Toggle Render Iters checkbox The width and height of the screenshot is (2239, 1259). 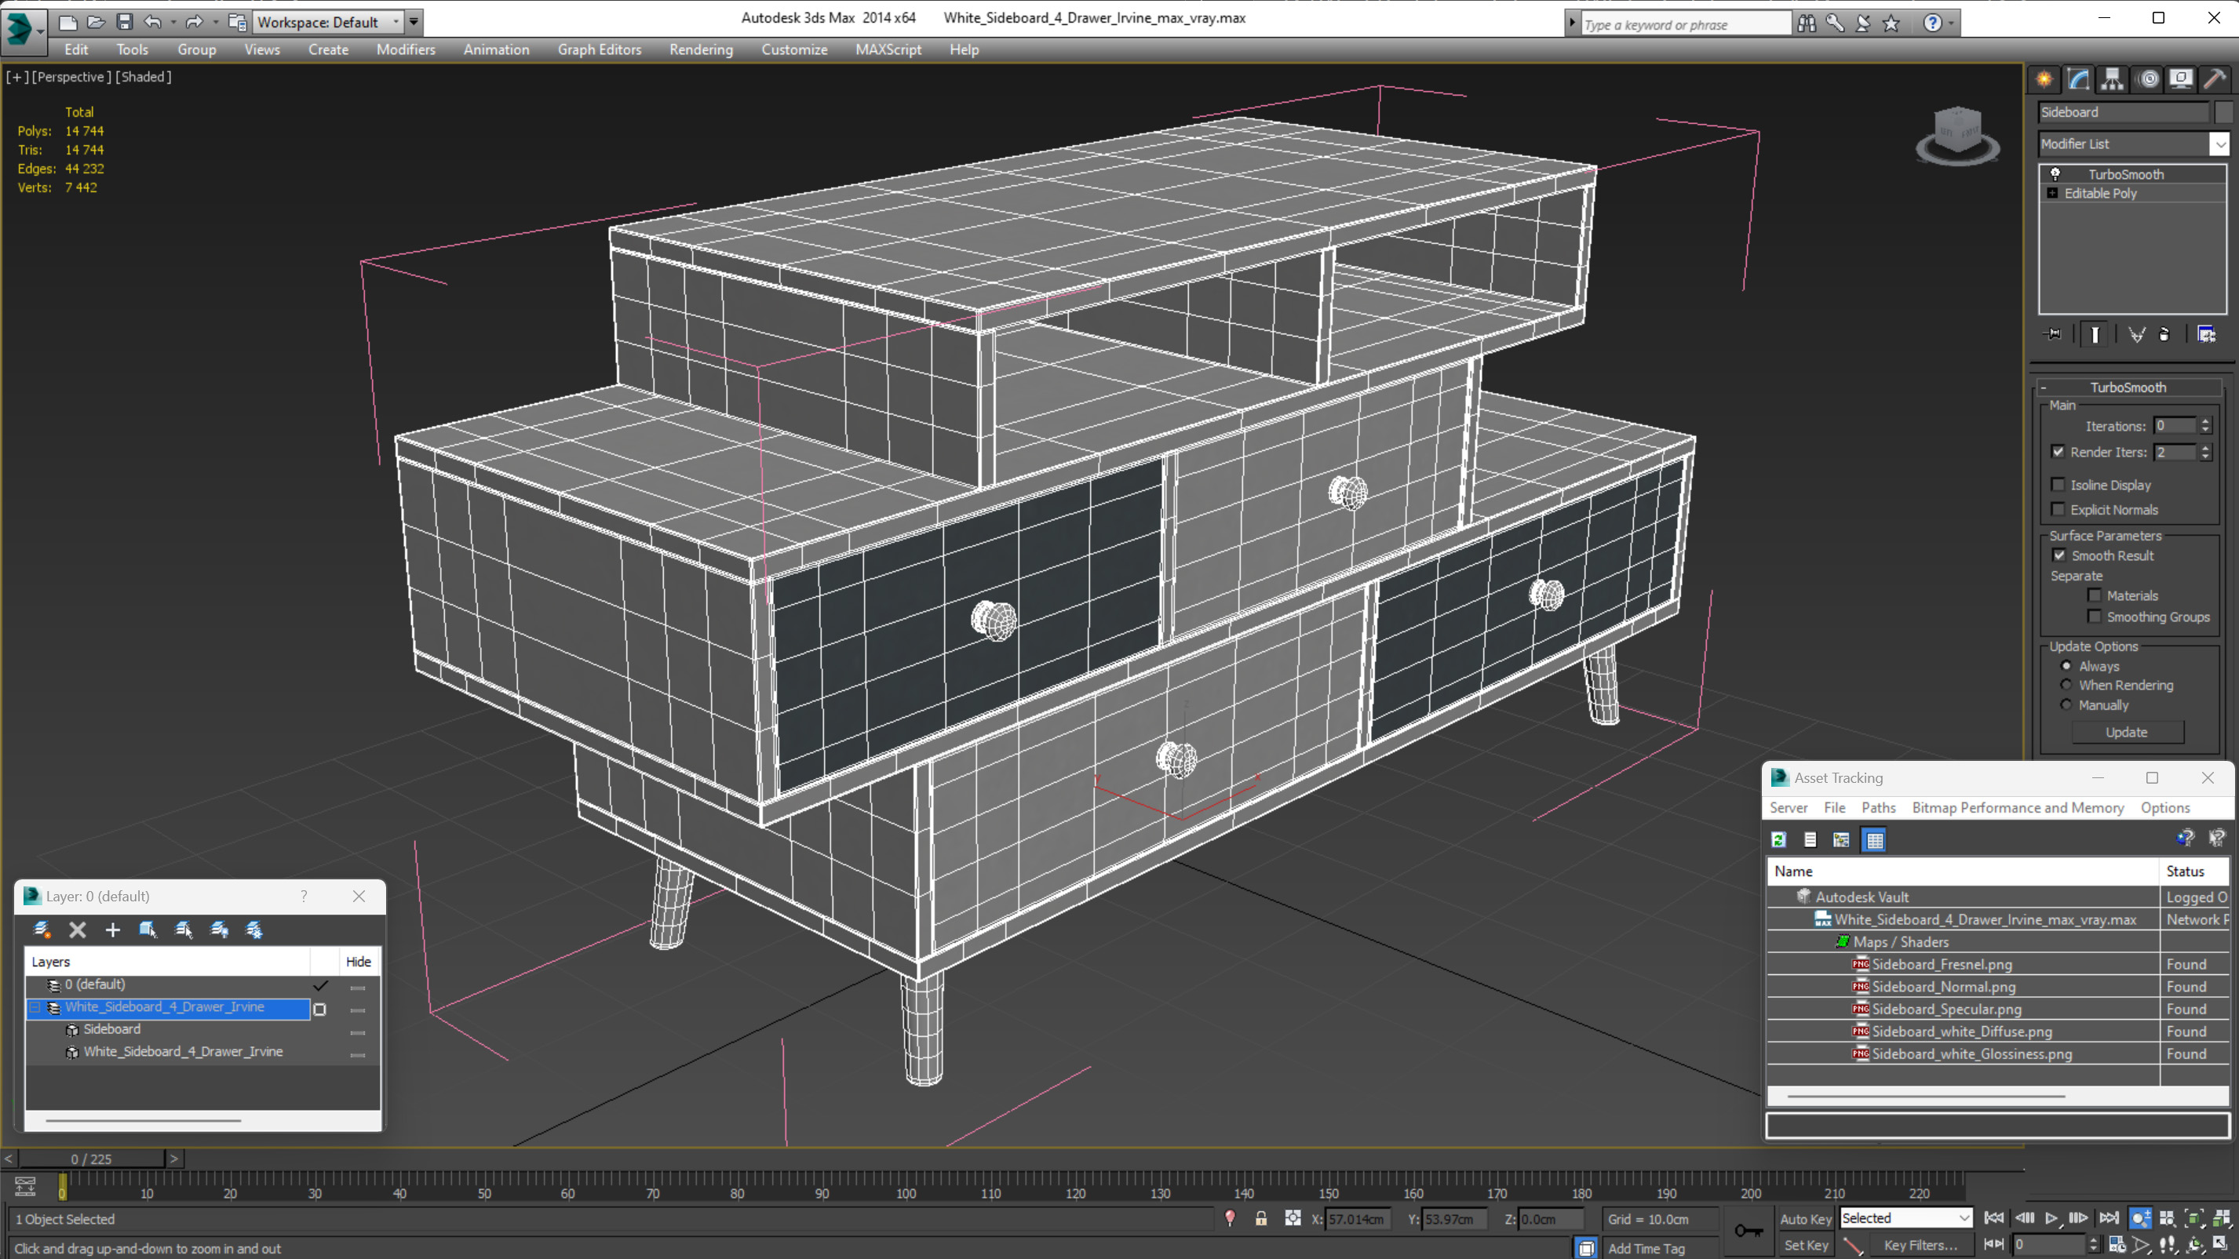pyautogui.click(x=2058, y=452)
